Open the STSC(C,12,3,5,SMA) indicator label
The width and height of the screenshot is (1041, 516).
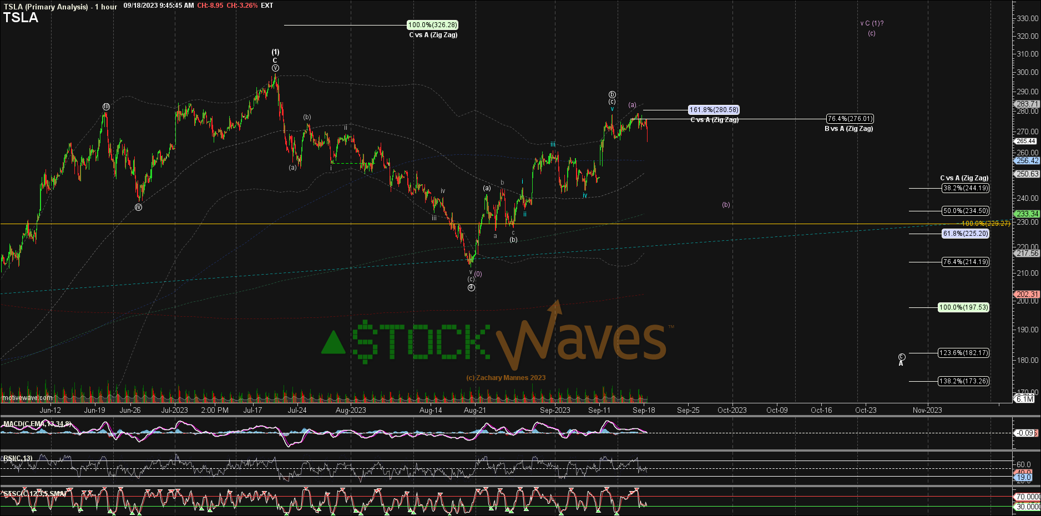click(x=34, y=493)
